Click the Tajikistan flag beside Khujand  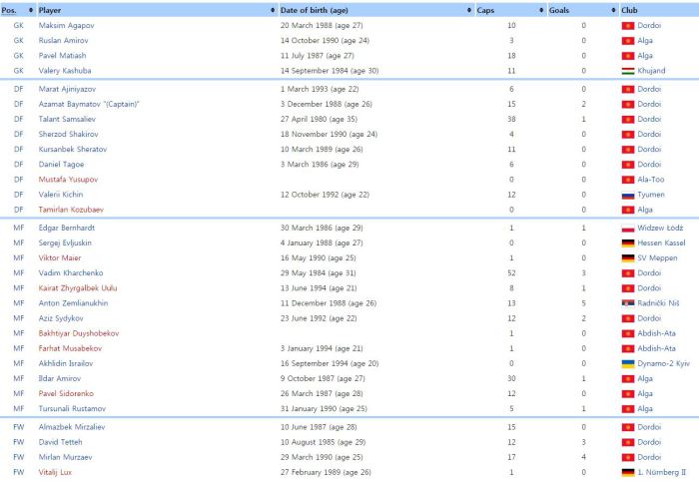pos(628,71)
